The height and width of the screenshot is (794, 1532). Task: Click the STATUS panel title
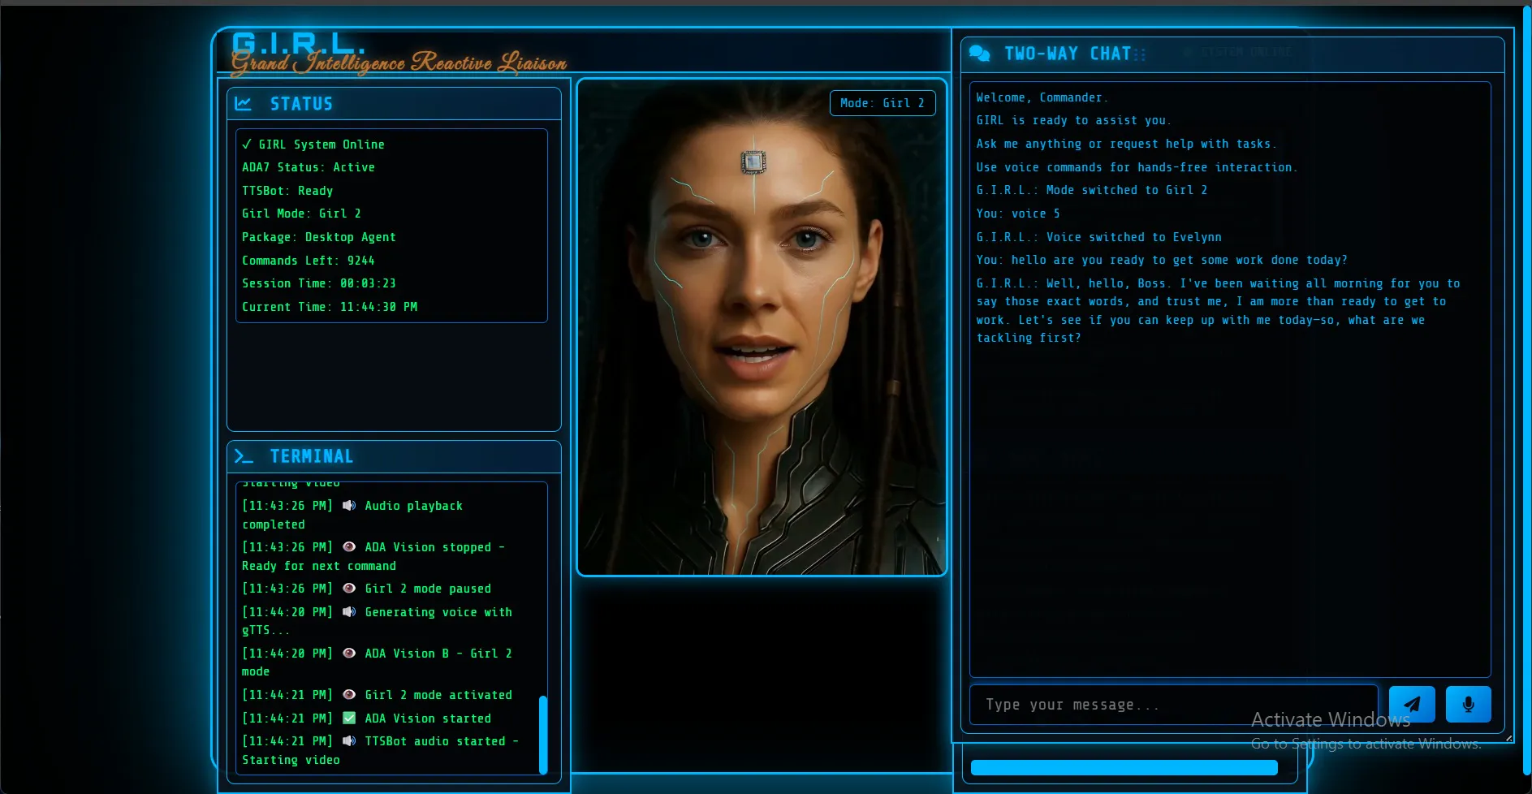click(301, 104)
